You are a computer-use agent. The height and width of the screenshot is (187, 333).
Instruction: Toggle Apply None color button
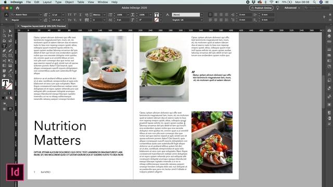pyautogui.click(x=11, y=98)
